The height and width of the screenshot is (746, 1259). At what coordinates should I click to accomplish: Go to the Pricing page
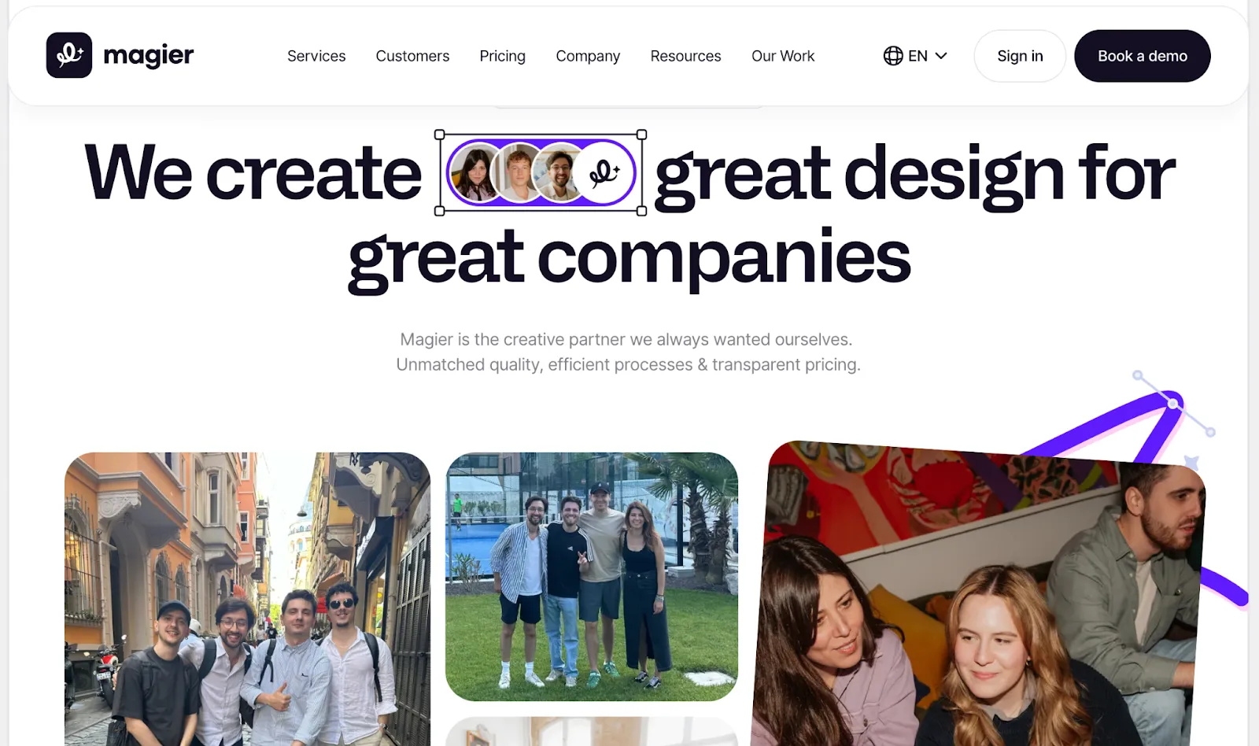tap(502, 56)
